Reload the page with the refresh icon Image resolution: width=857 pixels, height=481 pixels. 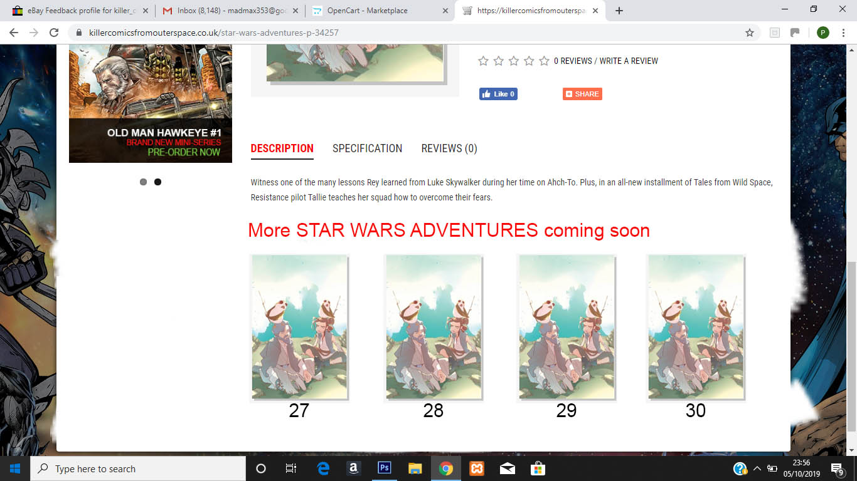(54, 33)
